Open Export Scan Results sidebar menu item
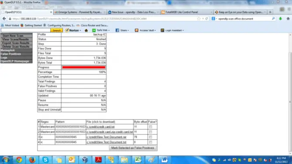Screen dimensions: 292x164 pyautogui.click(x=16, y=43)
